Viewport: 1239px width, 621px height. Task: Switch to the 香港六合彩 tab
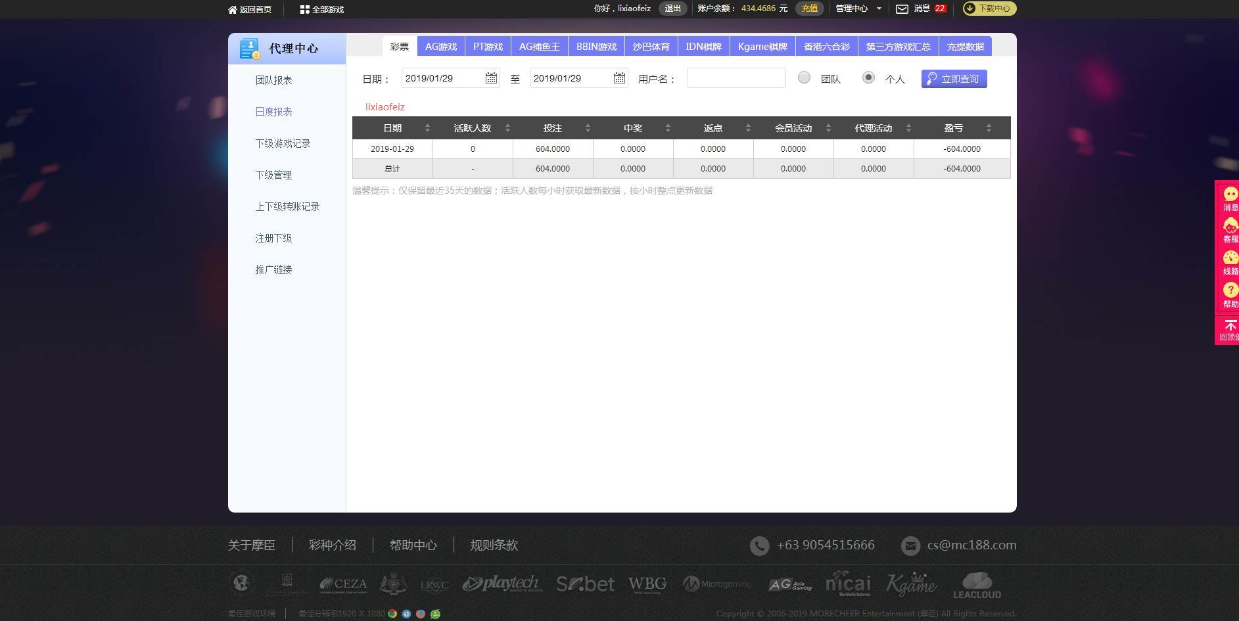(826, 46)
